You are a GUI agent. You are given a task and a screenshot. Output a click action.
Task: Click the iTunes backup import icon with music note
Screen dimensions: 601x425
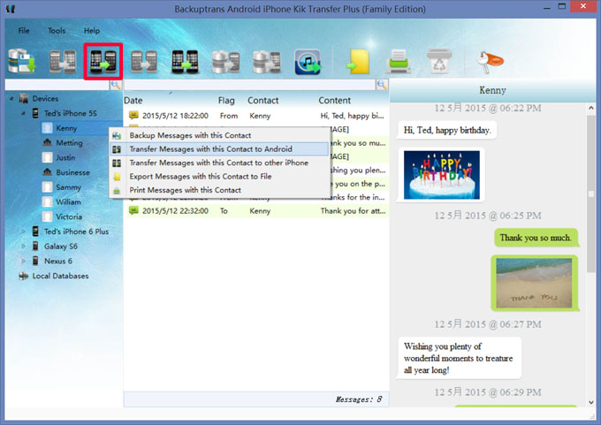pos(308,61)
